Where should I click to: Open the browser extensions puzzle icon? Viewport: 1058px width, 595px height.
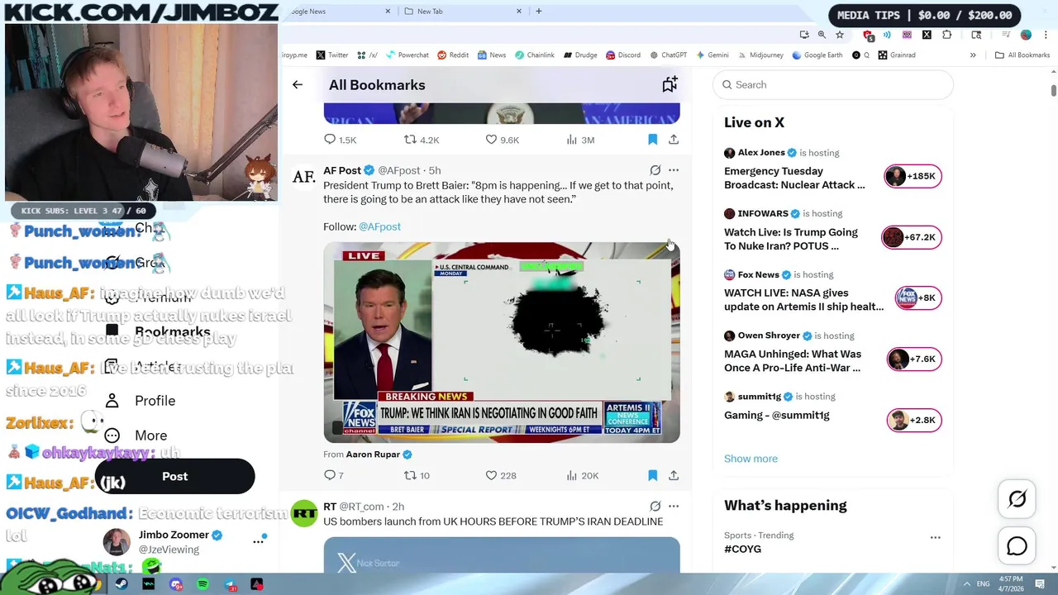[x=947, y=35]
